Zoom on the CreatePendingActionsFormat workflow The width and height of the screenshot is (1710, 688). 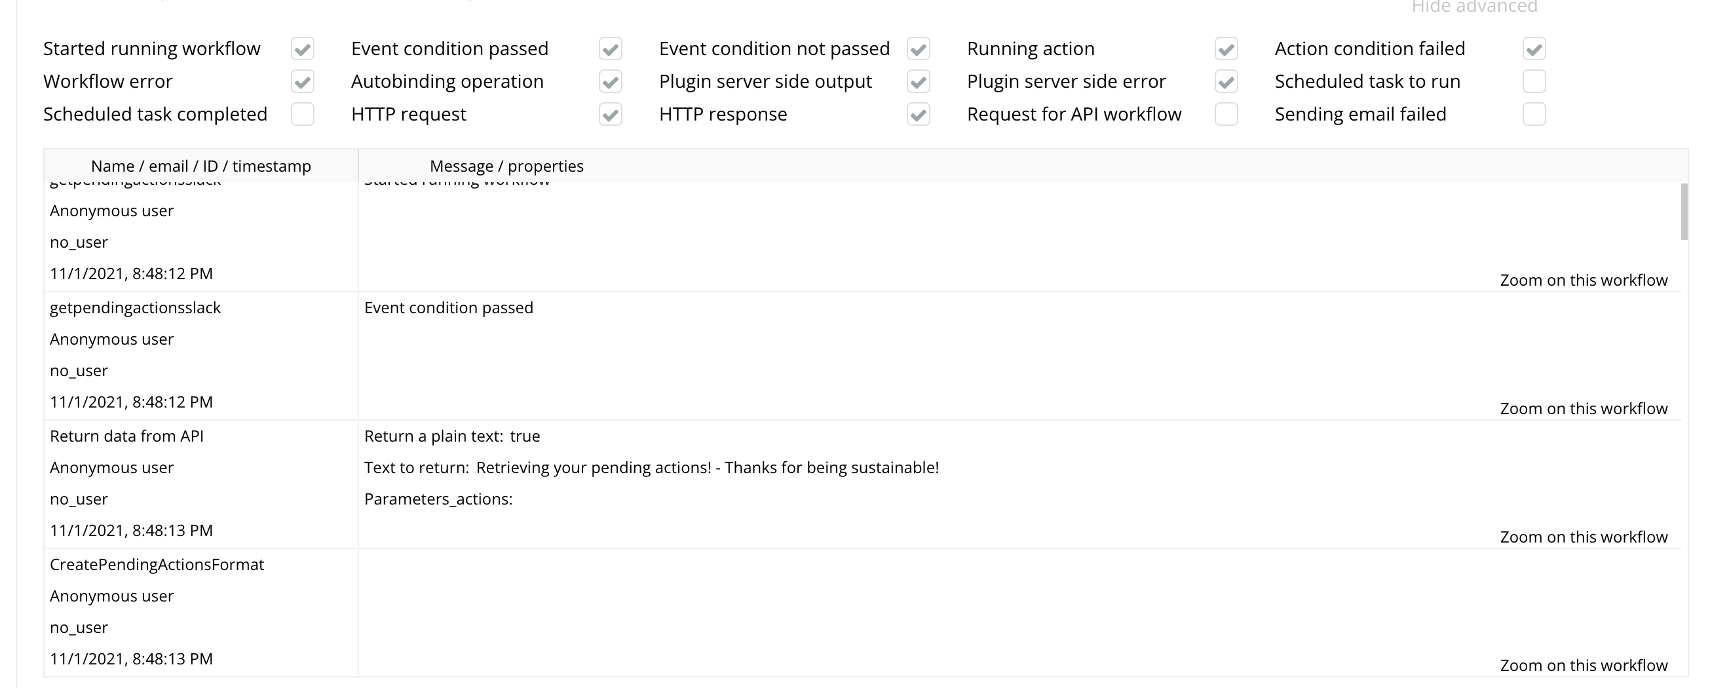coord(1583,666)
